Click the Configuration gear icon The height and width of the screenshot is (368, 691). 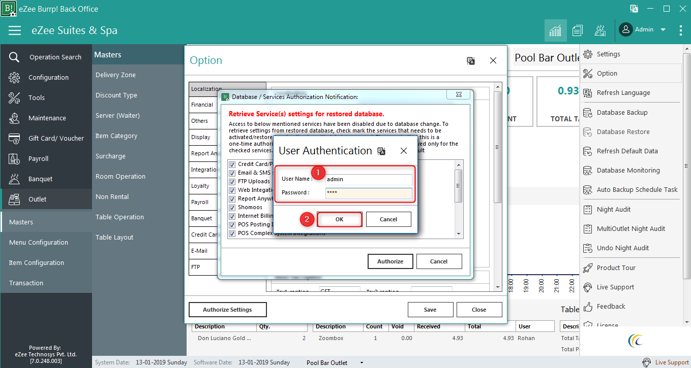point(14,78)
